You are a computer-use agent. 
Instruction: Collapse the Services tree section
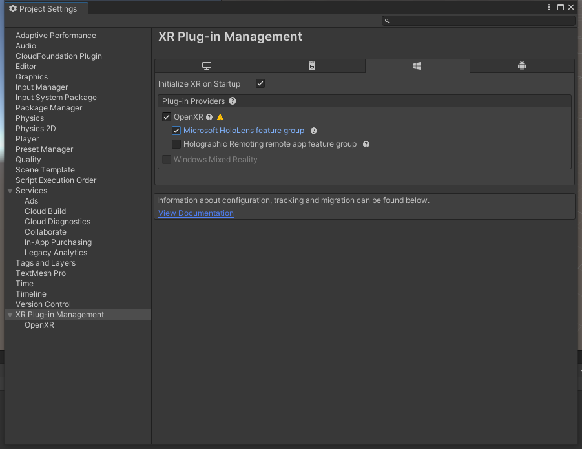click(10, 191)
